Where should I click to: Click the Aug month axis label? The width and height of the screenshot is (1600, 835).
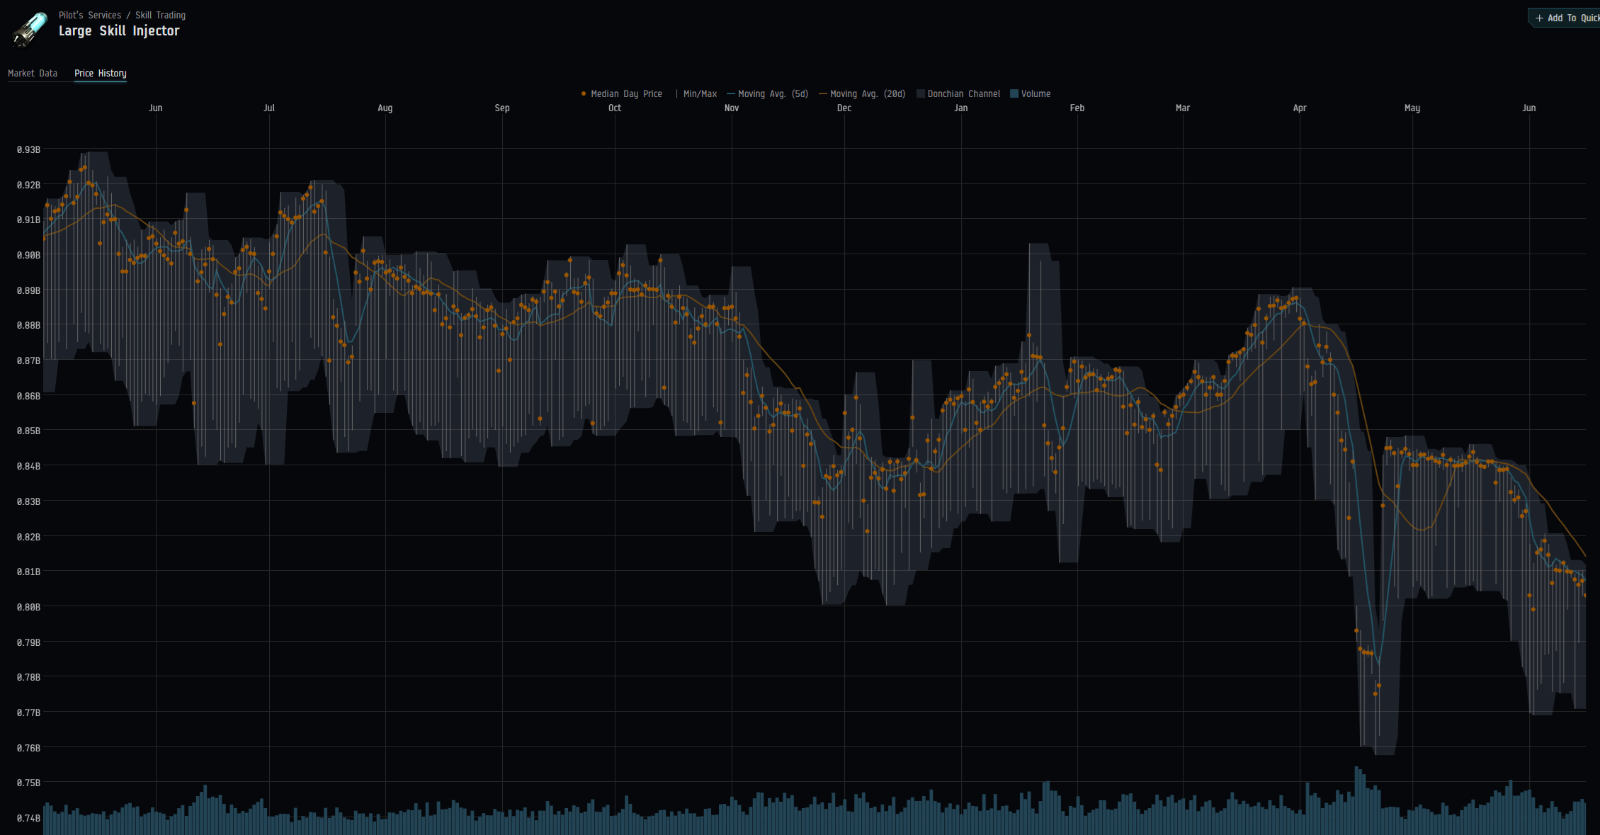(x=385, y=108)
